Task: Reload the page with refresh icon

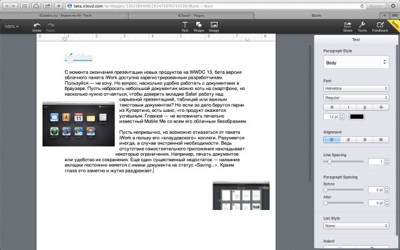Action: (x=362, y=6)
